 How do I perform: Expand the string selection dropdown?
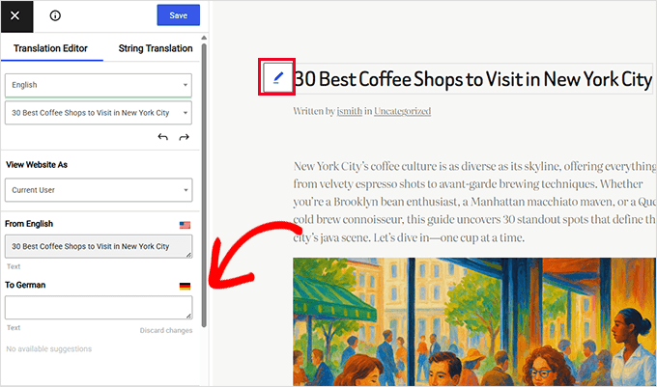coord(98,113)
